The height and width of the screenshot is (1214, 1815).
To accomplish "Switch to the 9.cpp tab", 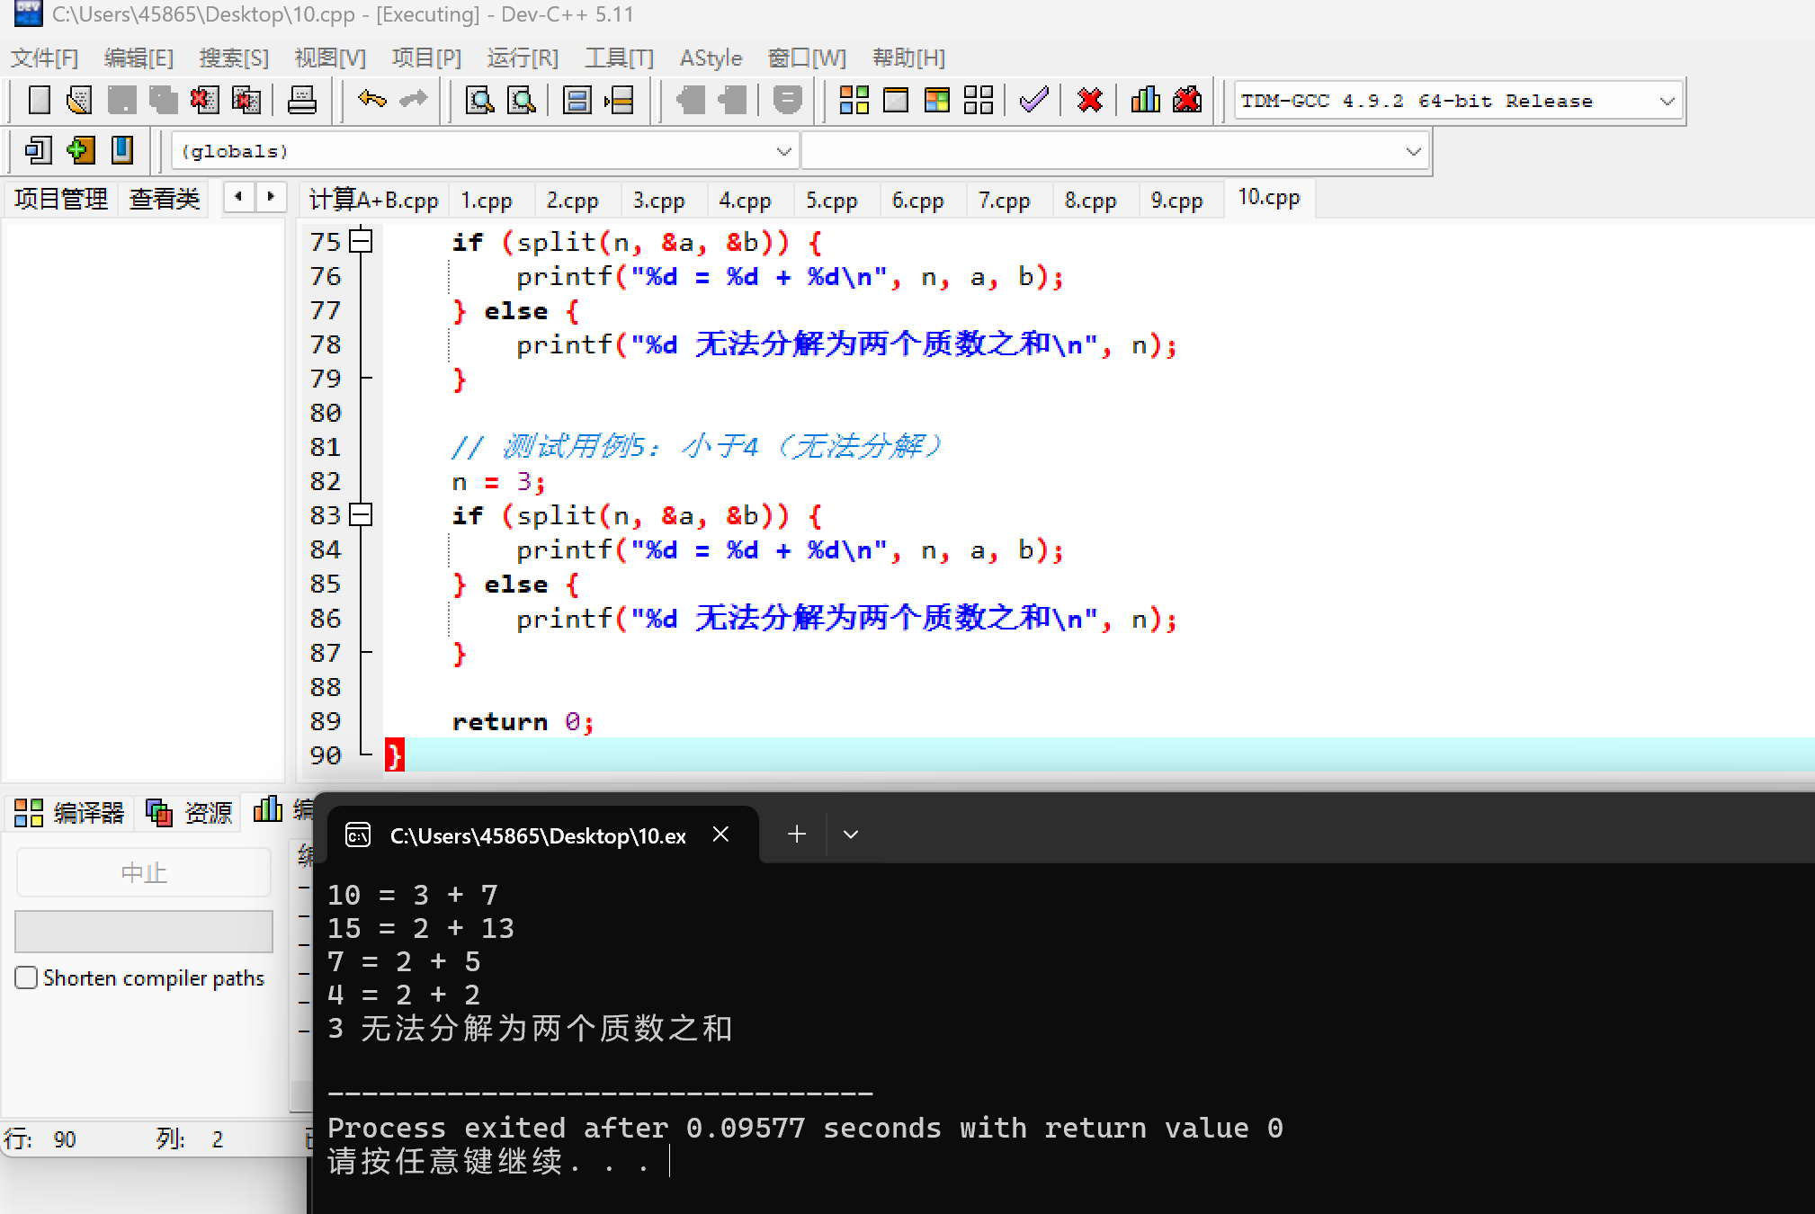I will pos(1176,200).
